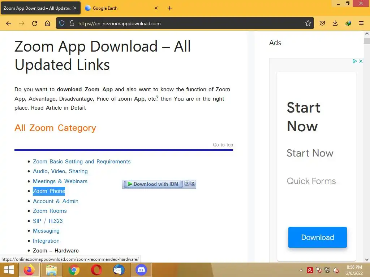Click the Start Now ad heading
This screenshot has width=370, height=277.
point(304,117)
